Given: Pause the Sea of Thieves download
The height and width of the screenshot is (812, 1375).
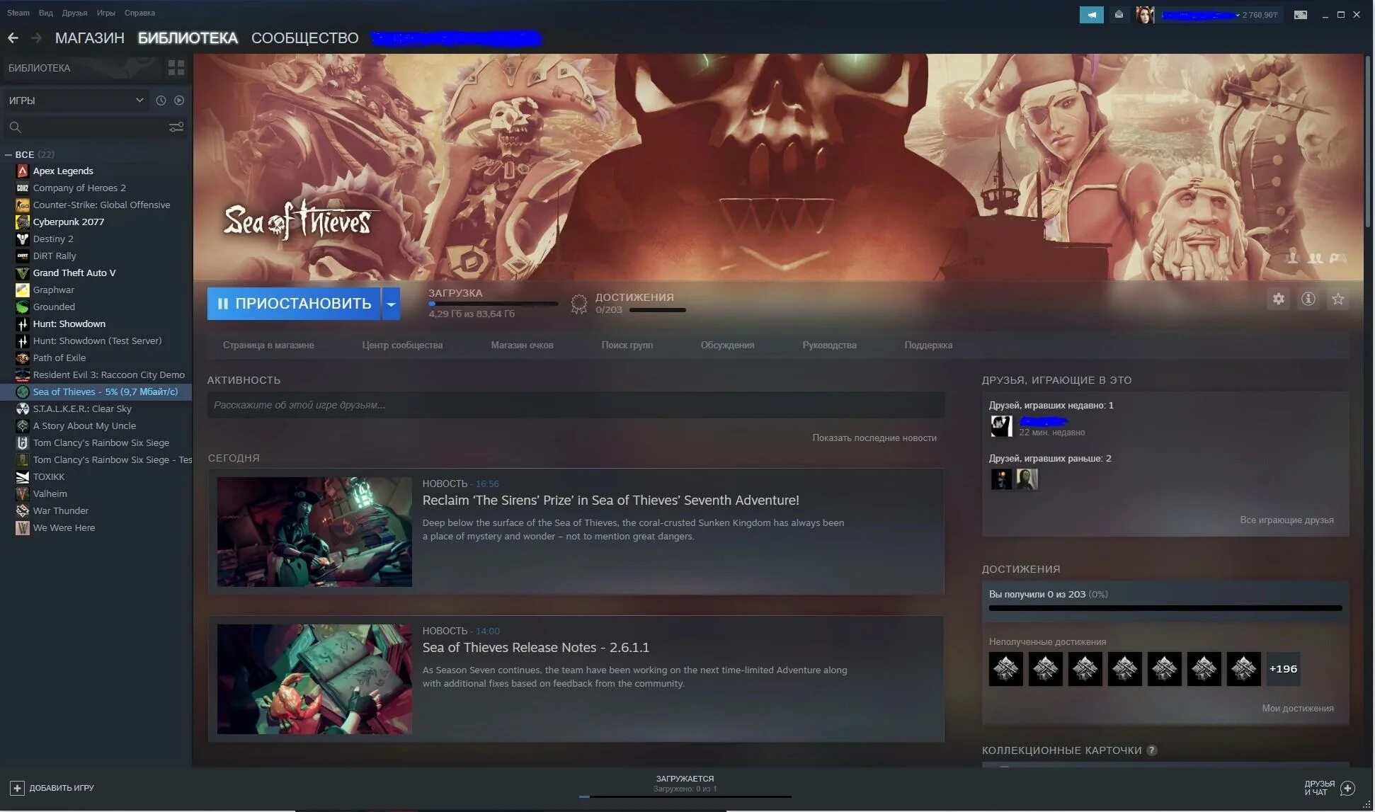Looking at the screenshot, I should tap(294, 304).
